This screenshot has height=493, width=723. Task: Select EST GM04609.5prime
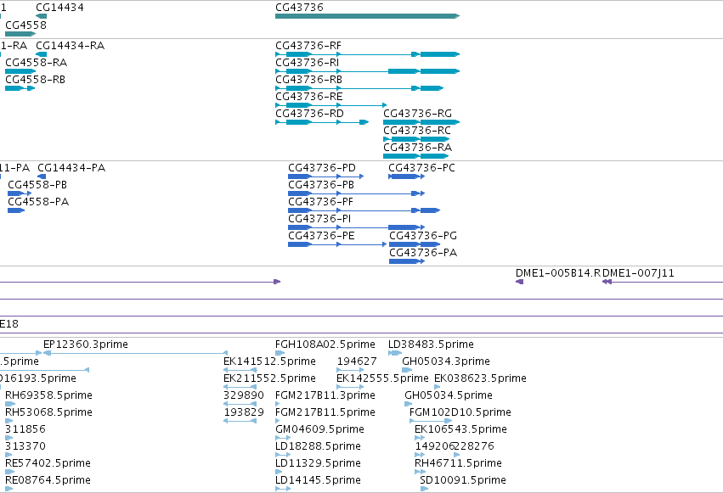click(x=283, y=438)
